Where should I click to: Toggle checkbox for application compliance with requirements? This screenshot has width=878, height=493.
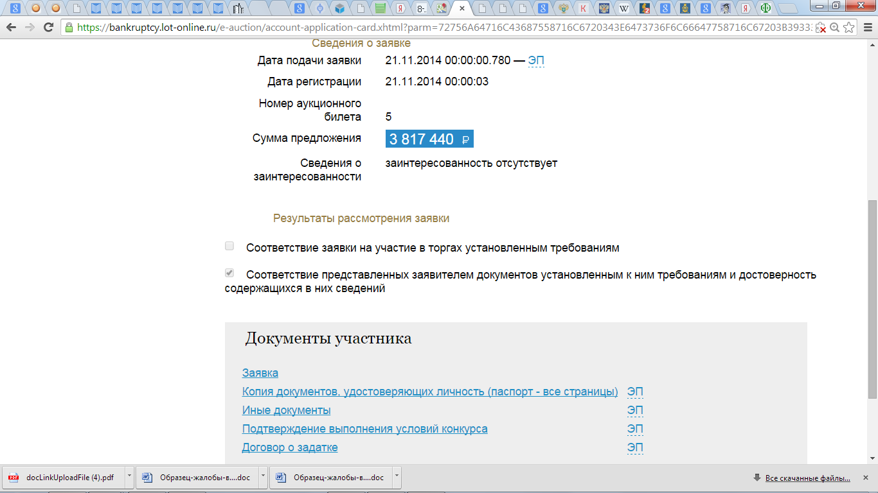click(229, 246)
